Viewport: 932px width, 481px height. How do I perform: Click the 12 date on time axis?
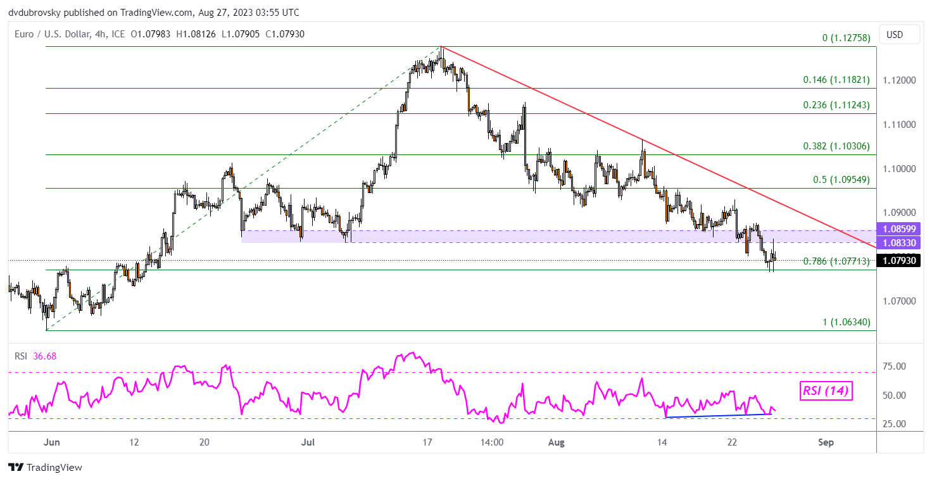[133, 442]
